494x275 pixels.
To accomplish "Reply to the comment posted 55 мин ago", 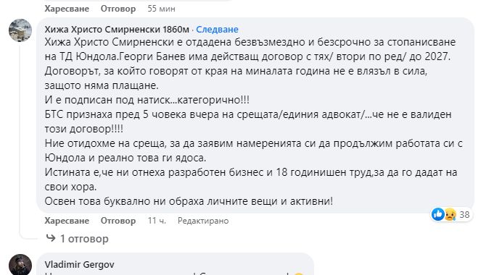I will coord(118,9).
